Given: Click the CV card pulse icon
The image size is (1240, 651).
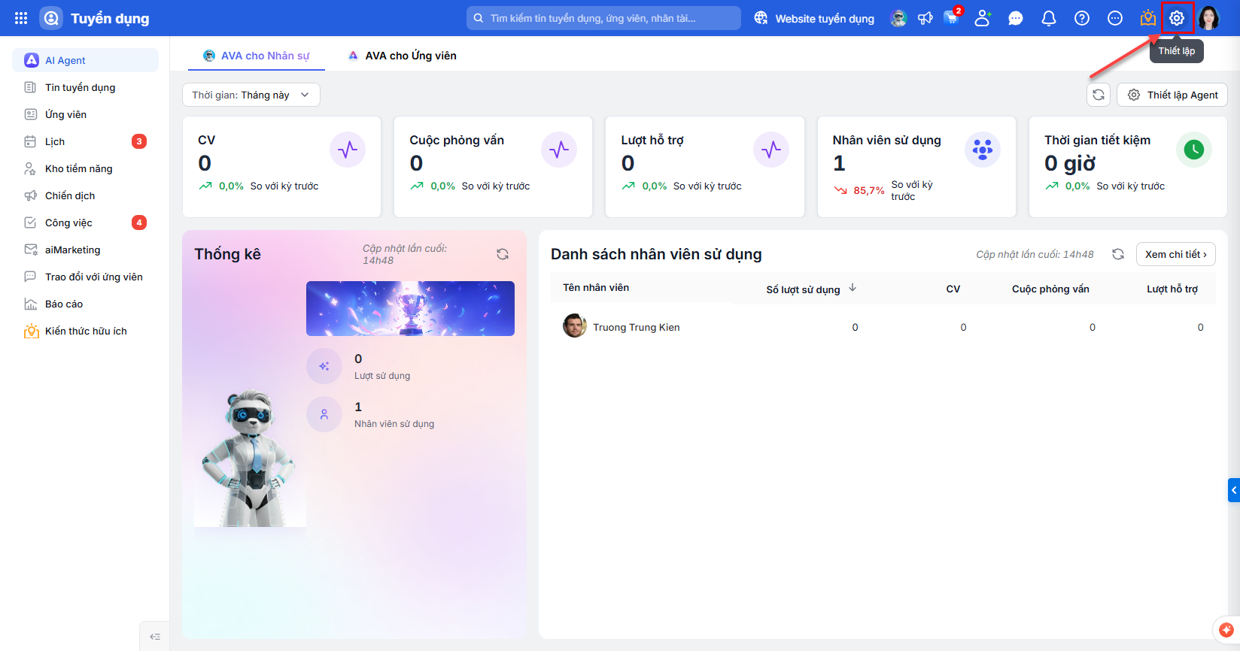Looking at the screenshot, I should point(348,150).
